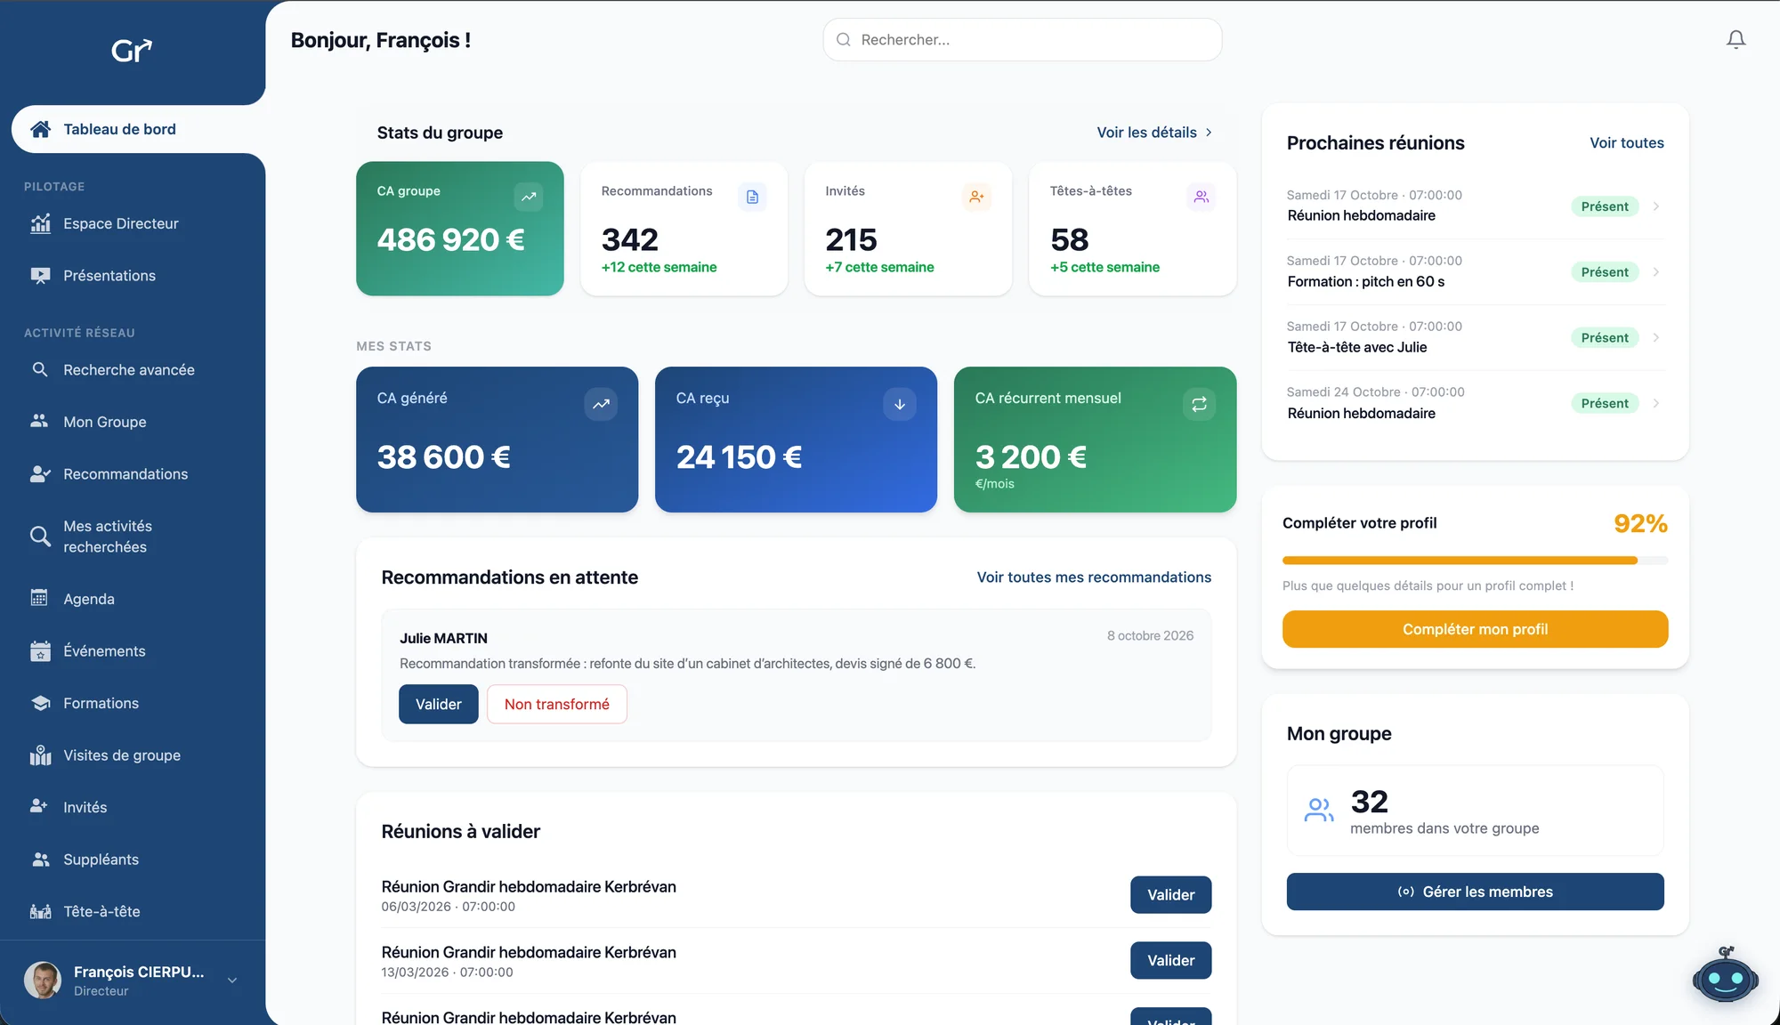
Task: Click the Têtes-à-têtes people icon
Action: coord(1201,197)
